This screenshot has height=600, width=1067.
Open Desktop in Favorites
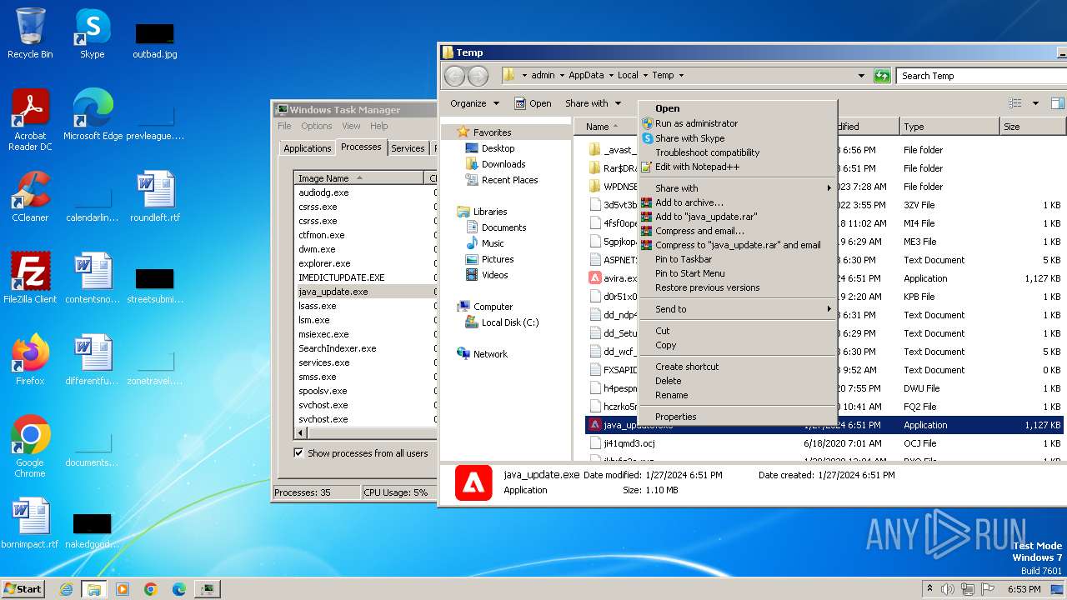(490, 148)
